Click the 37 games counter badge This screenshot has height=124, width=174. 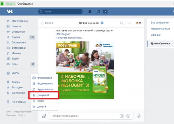(33, 64)
